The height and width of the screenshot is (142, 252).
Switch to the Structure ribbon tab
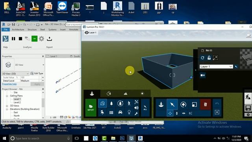click(32, 30)
